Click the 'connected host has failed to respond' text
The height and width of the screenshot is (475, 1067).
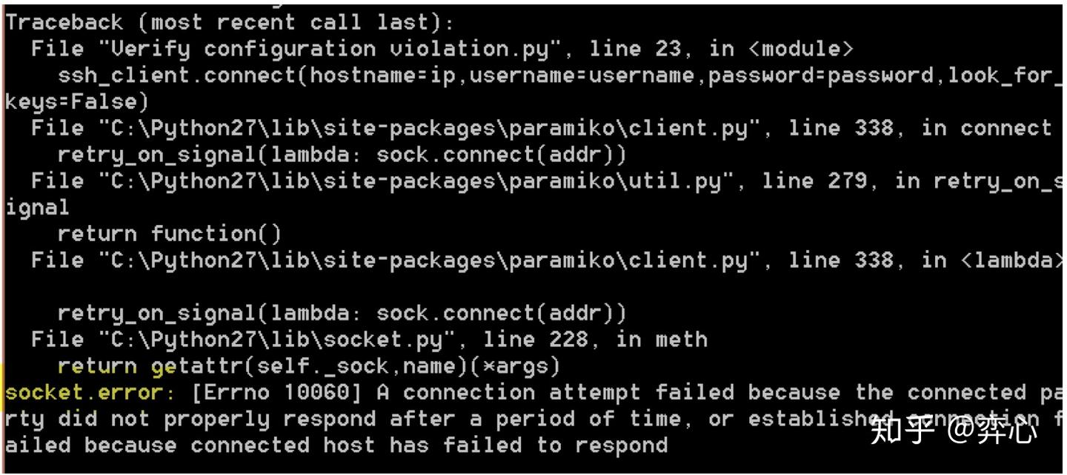tap(429, 446)
